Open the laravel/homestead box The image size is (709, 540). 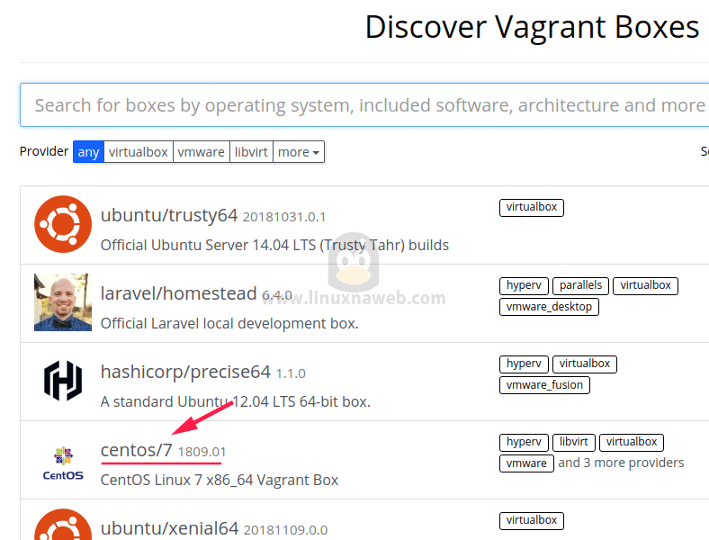click(x=179, y=293)
